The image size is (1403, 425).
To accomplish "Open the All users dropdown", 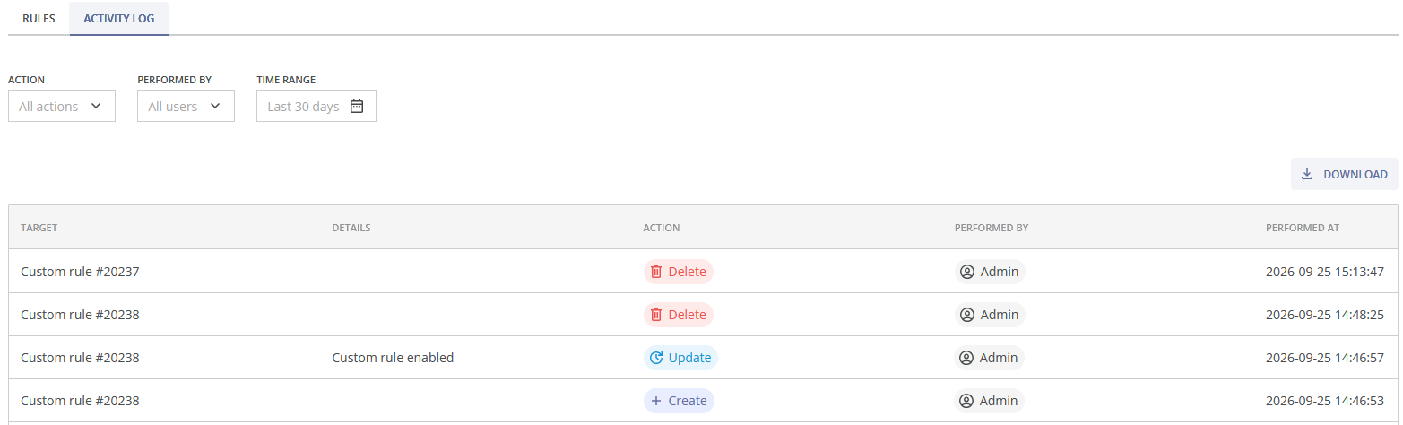I will coord(186,106).
